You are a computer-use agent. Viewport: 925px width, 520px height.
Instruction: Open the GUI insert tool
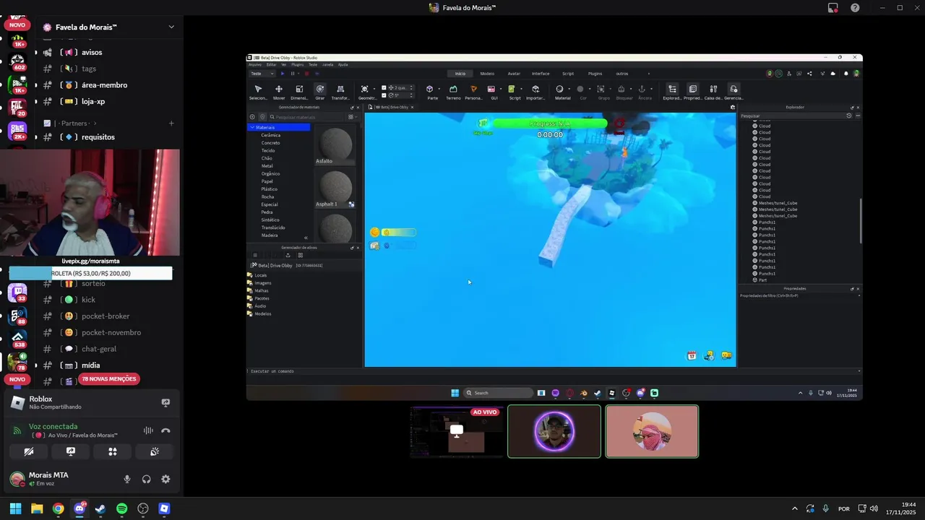point(494,92)
